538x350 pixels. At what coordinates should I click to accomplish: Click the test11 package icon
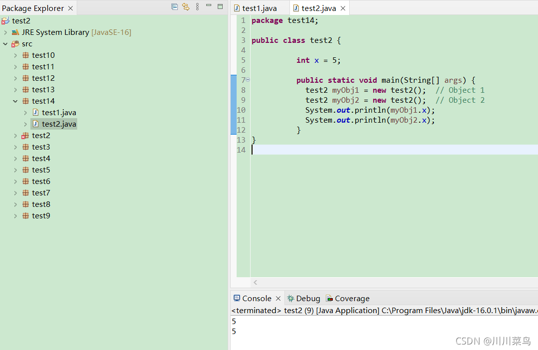pyautogui.click(x=25, y=67)
